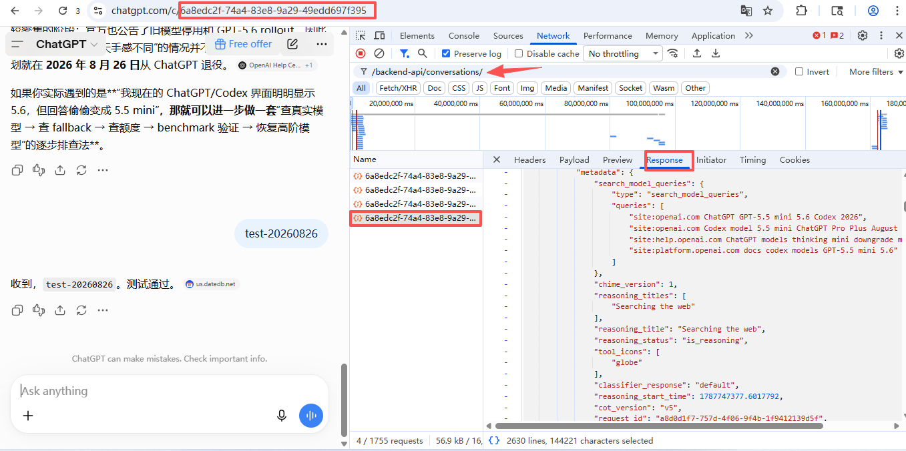Toggle the device toolbar icon
Image resolution: width=906 pixels, height=451 pixels.
tap(379, 35)
